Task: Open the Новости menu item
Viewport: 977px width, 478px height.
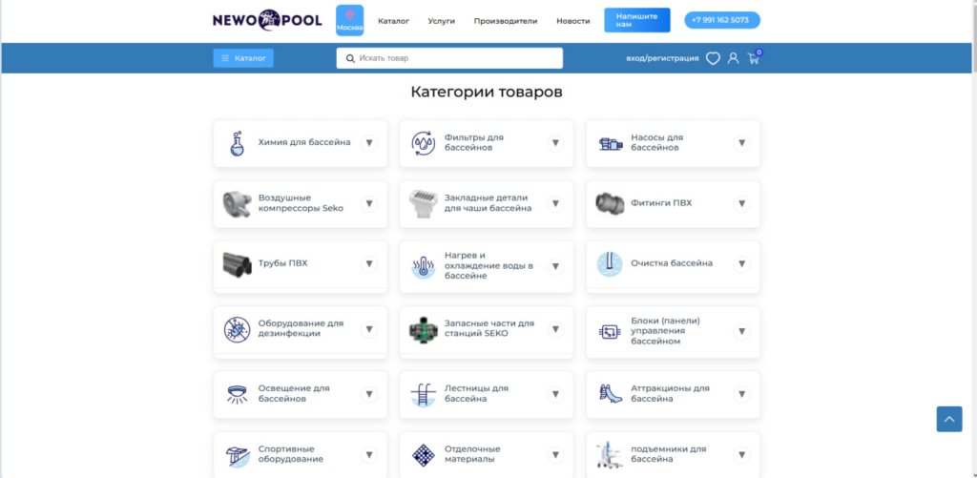Action: click(x=573, y=21)
